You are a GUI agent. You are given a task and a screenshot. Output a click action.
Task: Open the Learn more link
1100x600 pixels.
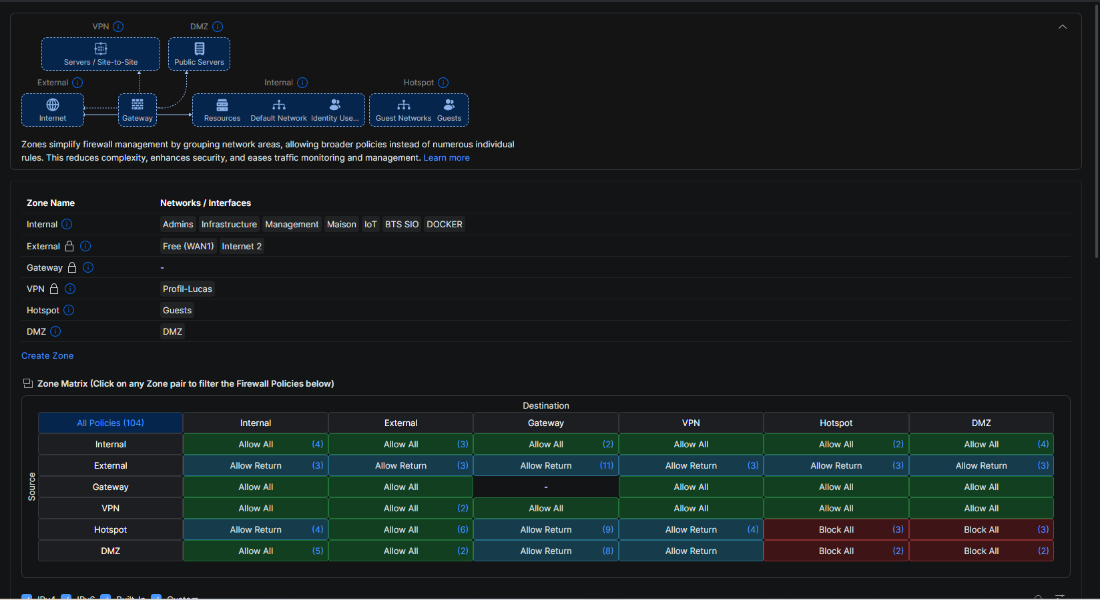click(x=447, y=158)
